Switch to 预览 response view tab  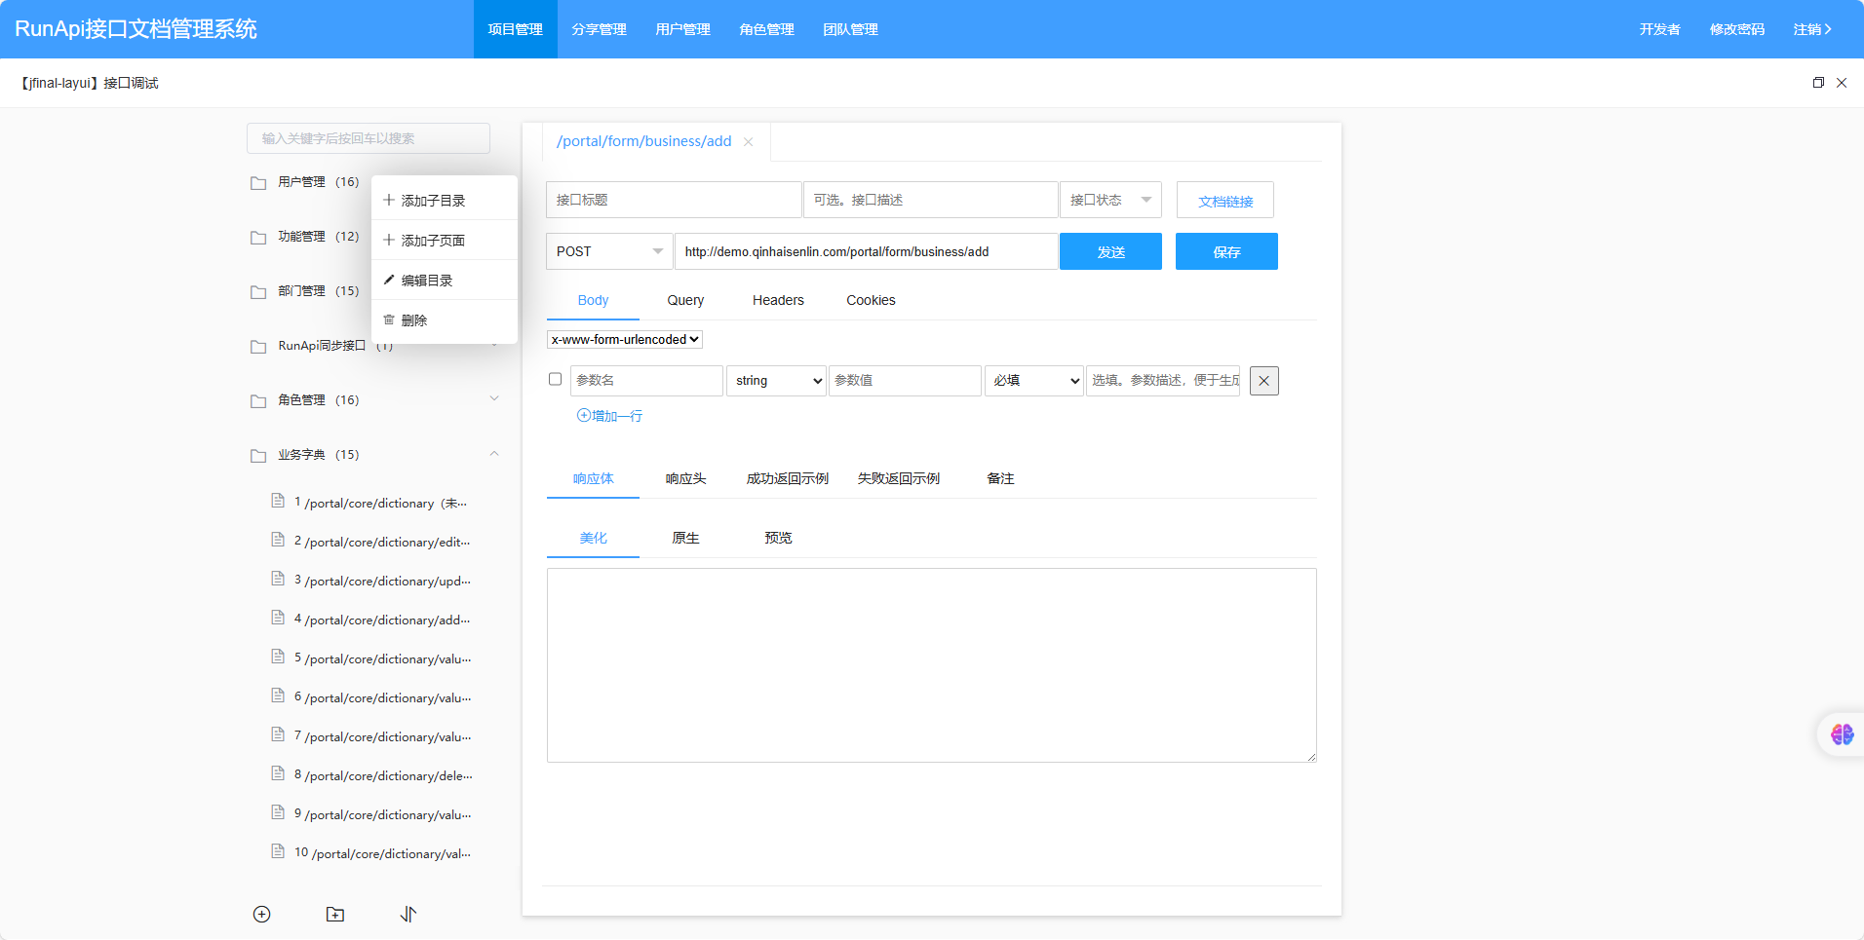click(778, 538)
